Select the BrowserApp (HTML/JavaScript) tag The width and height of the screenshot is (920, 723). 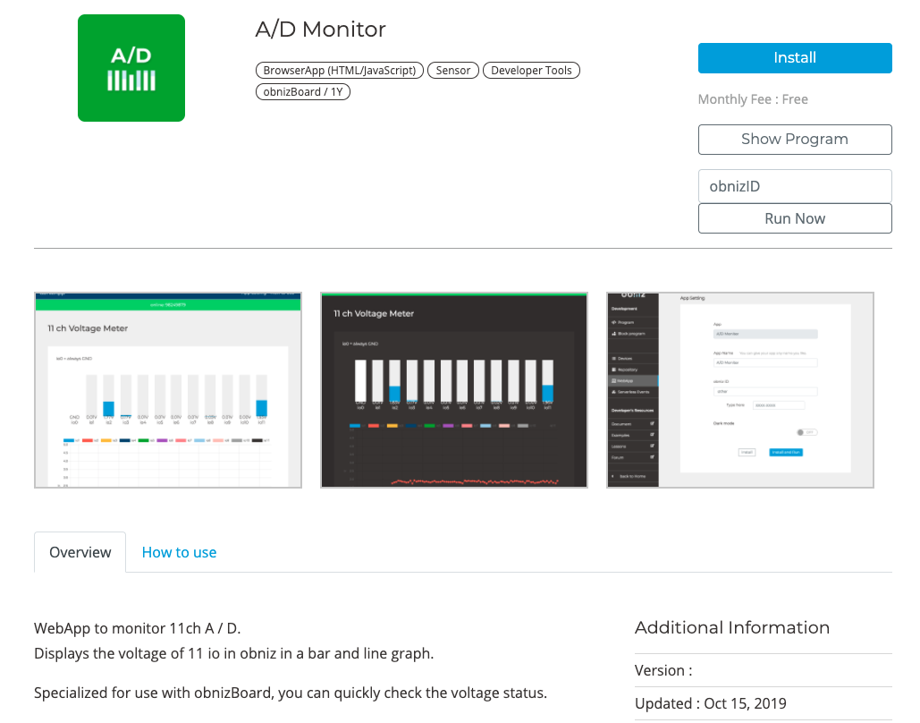click(340, 71)
